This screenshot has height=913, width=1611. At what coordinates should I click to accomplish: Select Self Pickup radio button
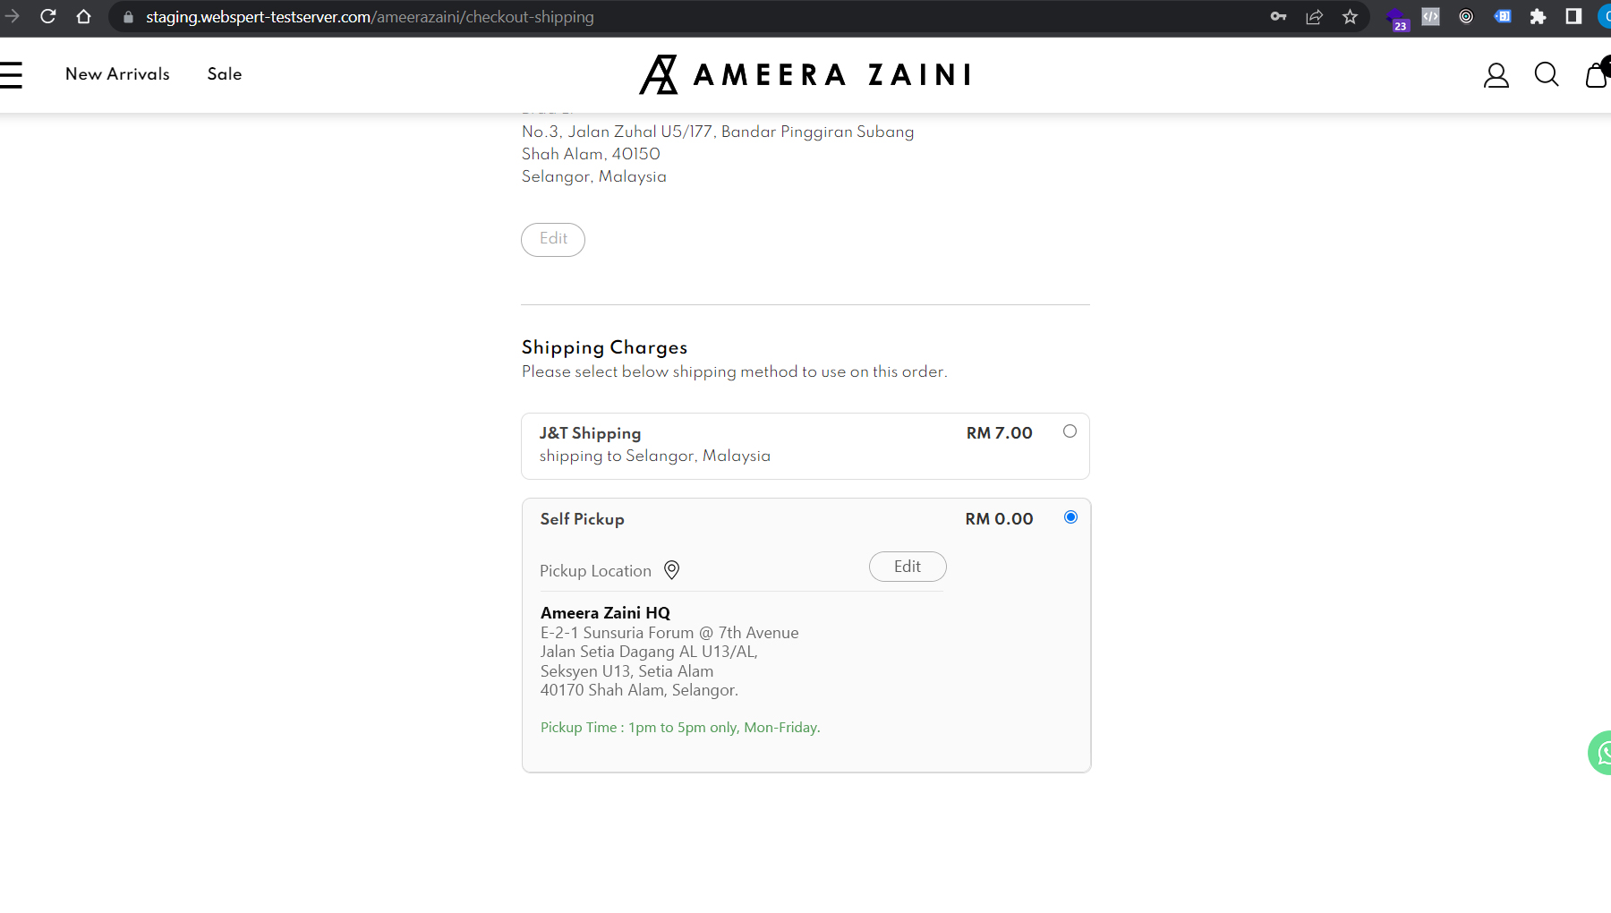coord(1070,517)
